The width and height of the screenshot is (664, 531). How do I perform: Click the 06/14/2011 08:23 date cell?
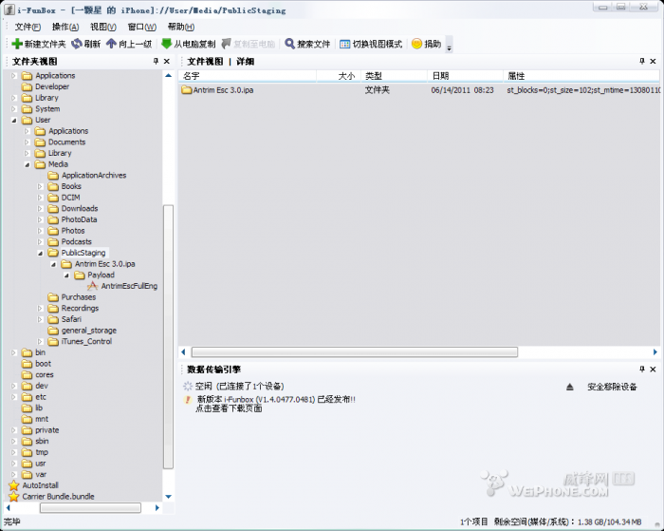463,90
